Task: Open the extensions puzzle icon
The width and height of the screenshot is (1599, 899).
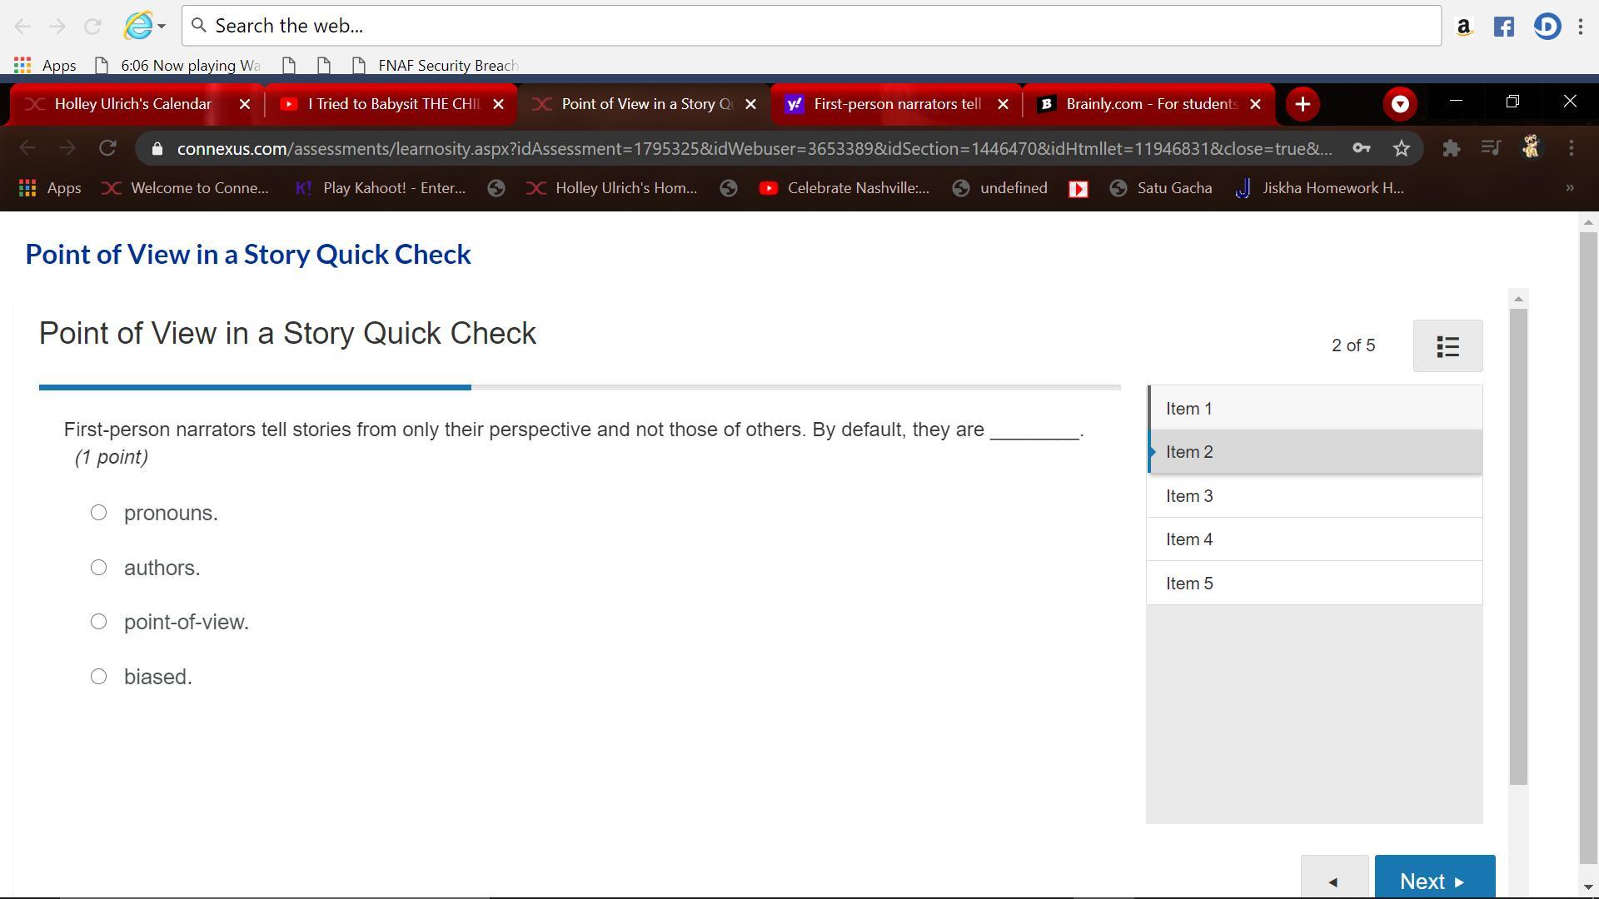Action: tap(1451, 148)
